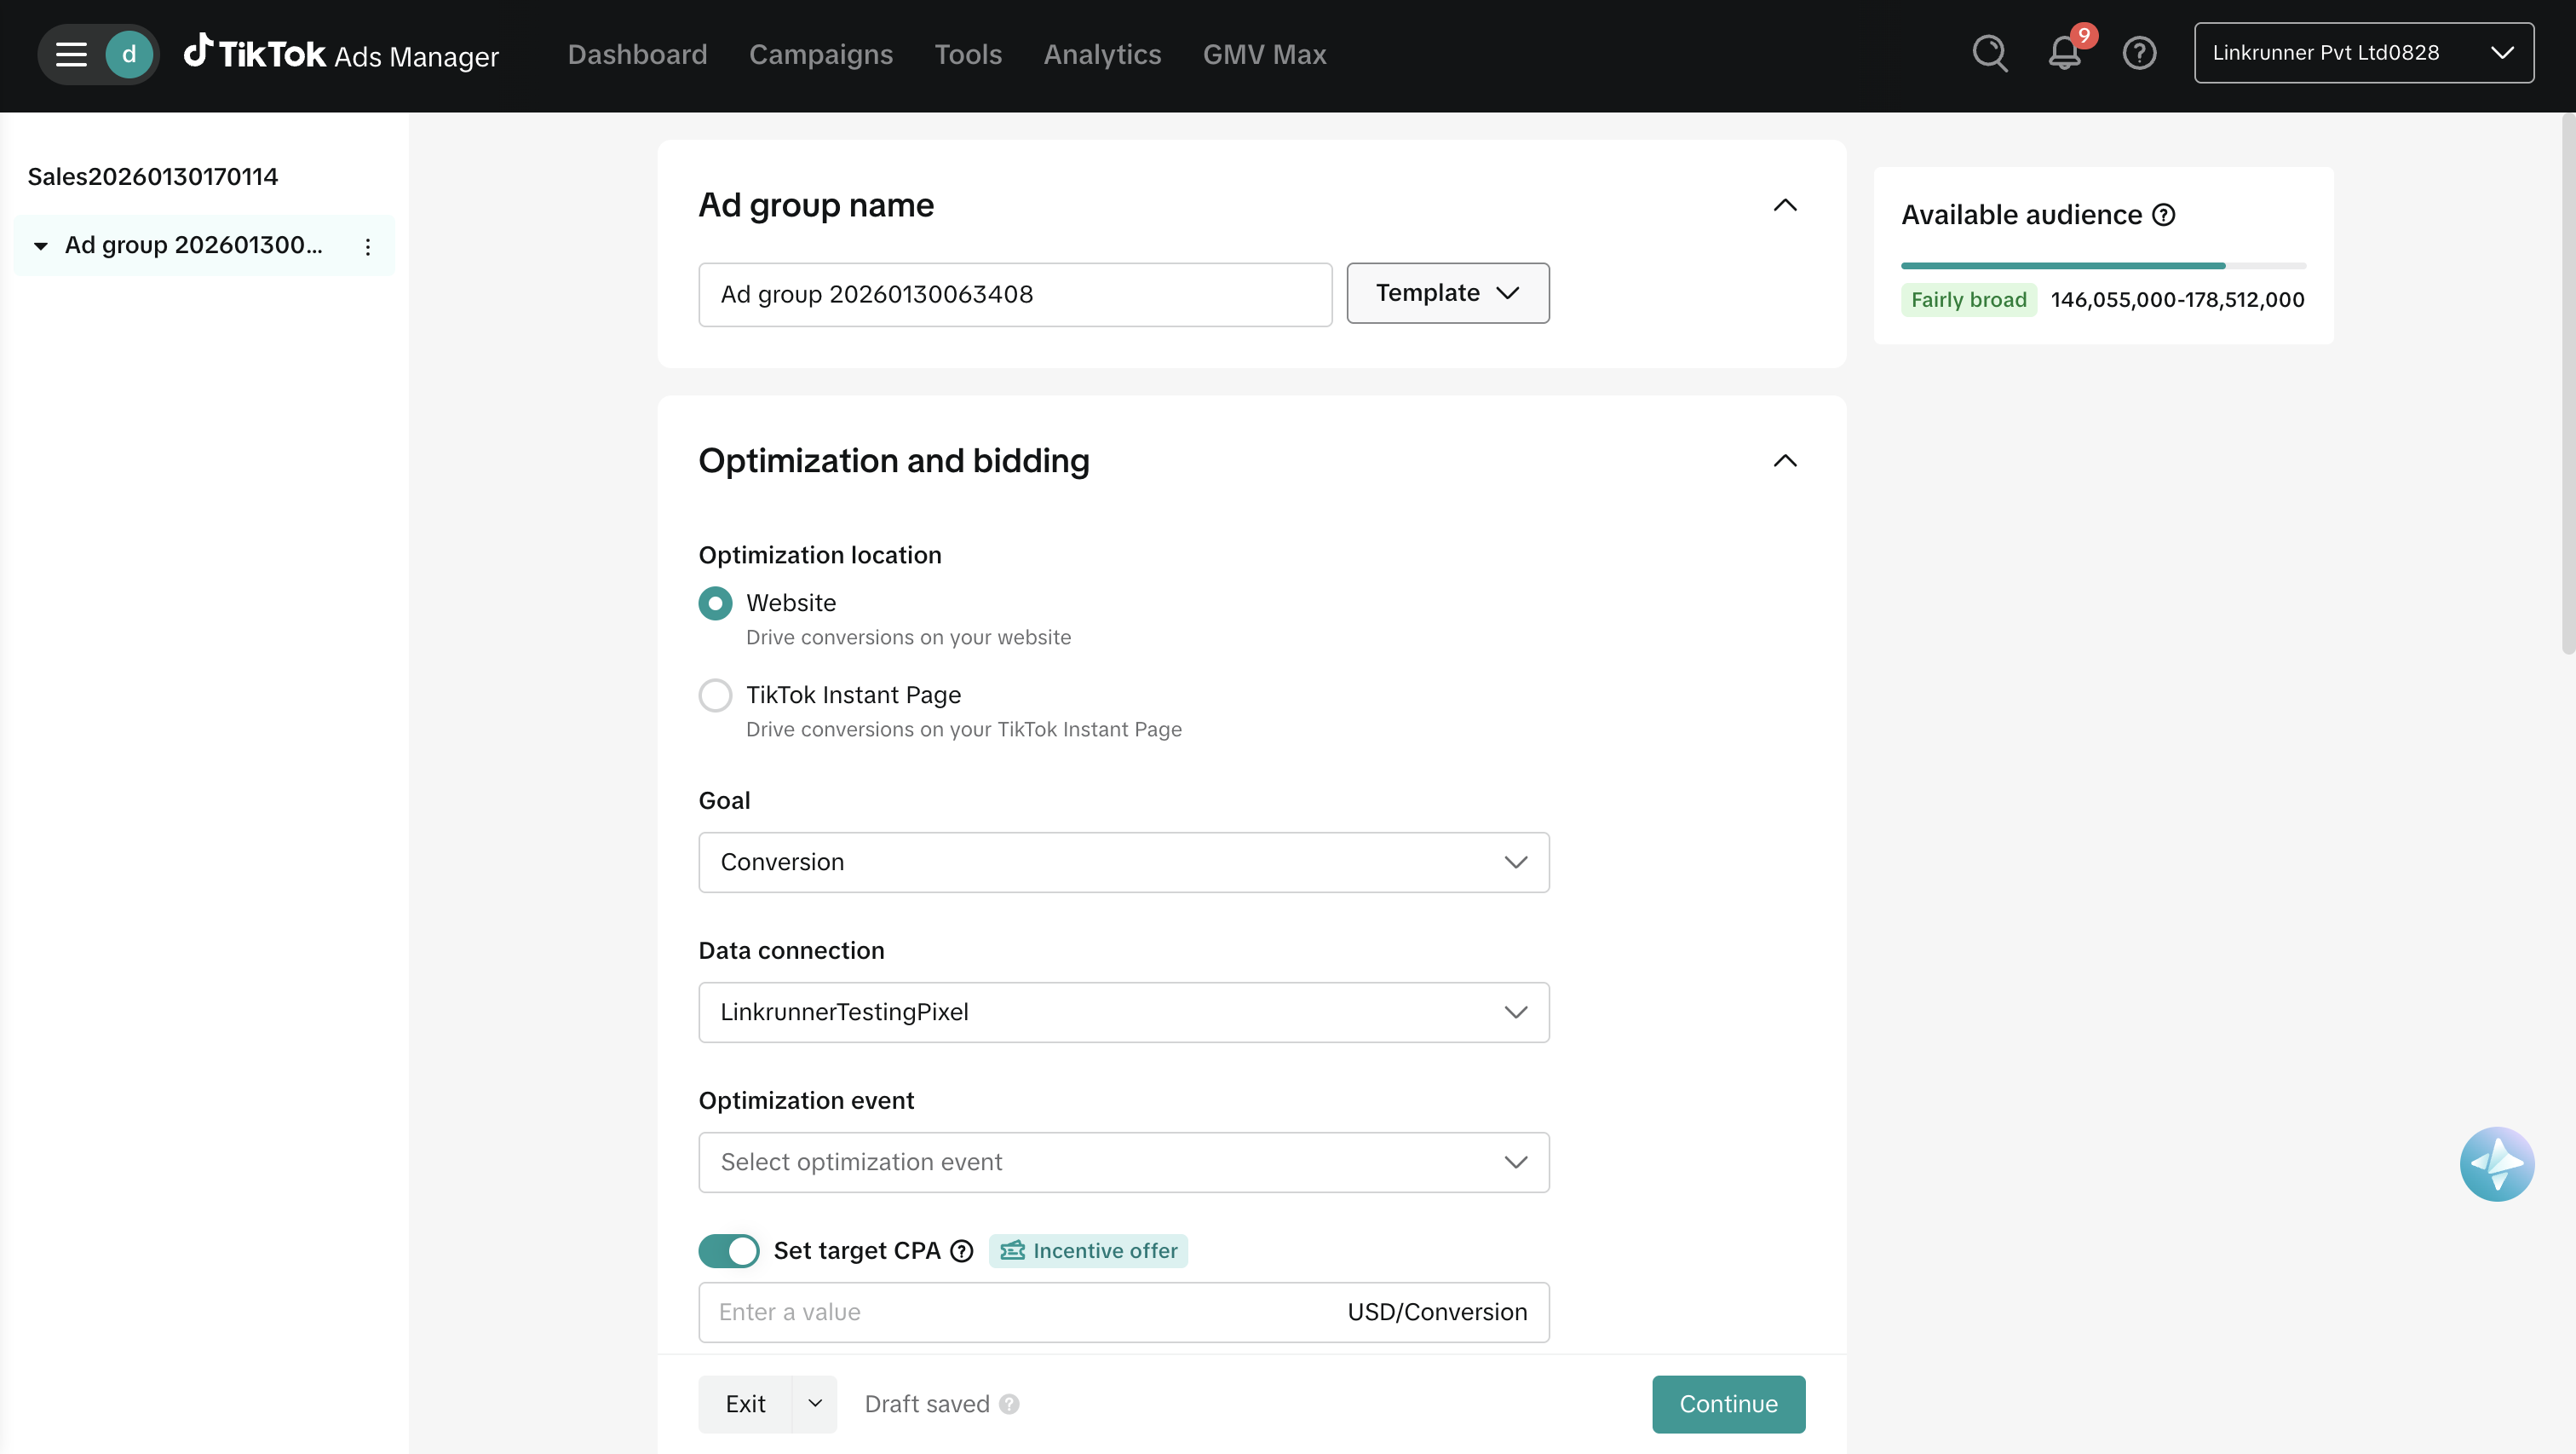
Task: Open the Analytics menu
Action: (x=1102, y=54)
